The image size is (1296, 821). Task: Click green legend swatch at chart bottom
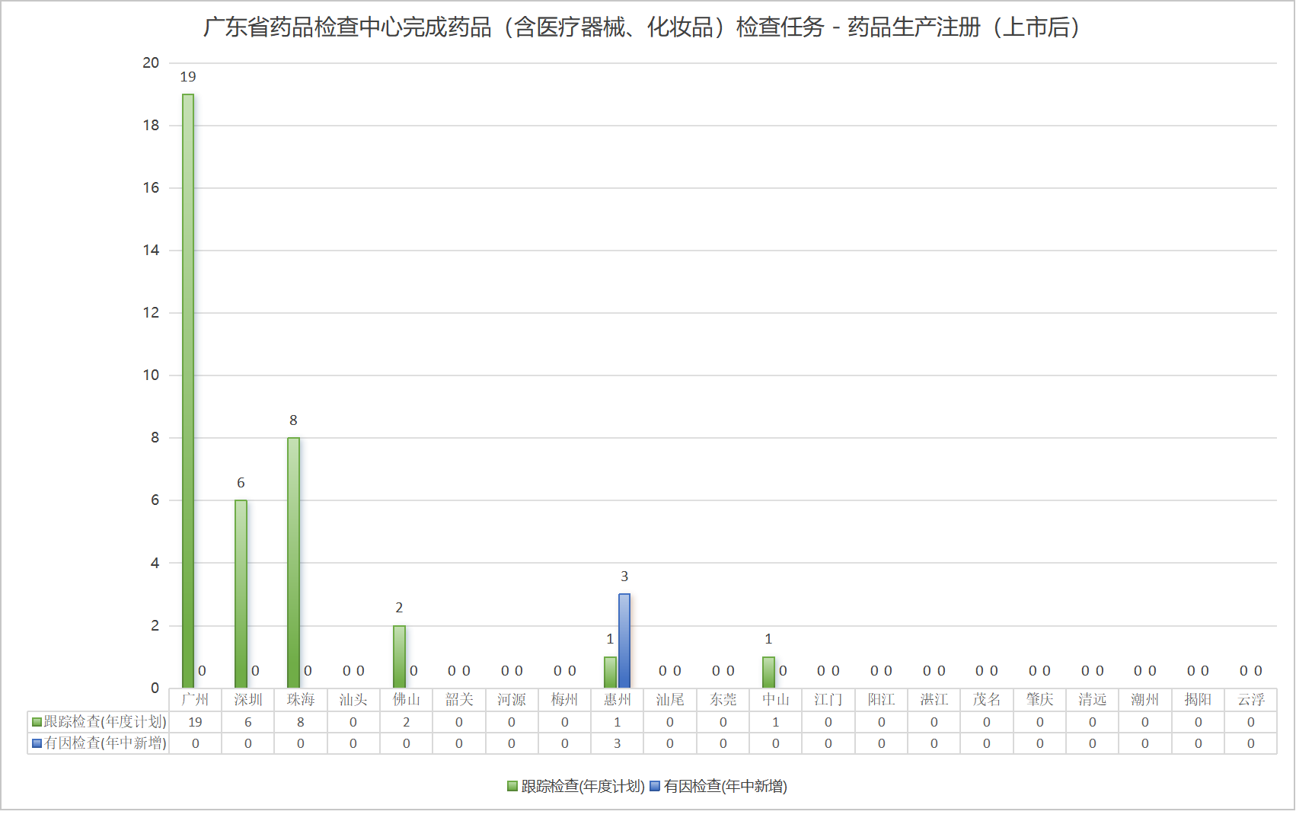pos(512,786)
